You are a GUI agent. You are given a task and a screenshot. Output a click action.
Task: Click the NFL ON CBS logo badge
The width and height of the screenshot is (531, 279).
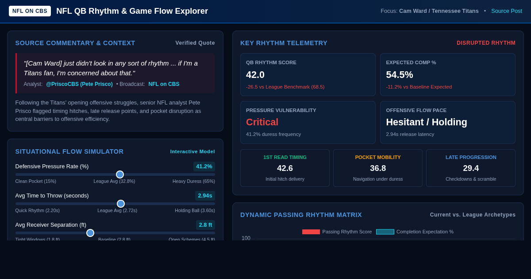point(30,11)
